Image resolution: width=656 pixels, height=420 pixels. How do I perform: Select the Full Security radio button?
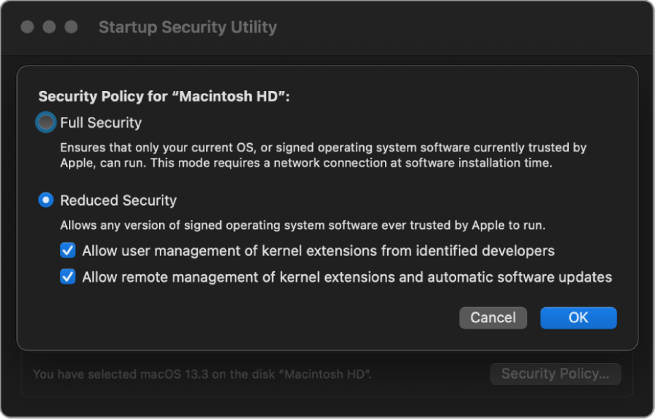46,123
